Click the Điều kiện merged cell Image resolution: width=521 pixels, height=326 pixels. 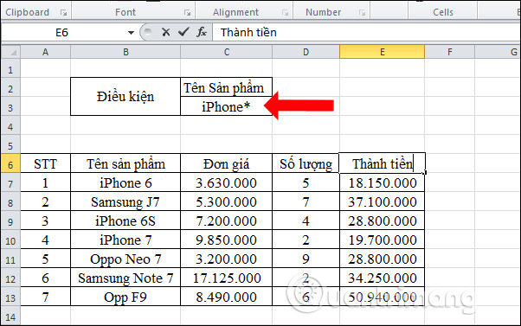[x=125, y=97]
